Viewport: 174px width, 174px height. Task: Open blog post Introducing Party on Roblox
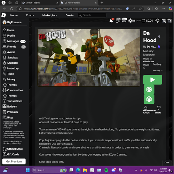click(x=13, y=142)
